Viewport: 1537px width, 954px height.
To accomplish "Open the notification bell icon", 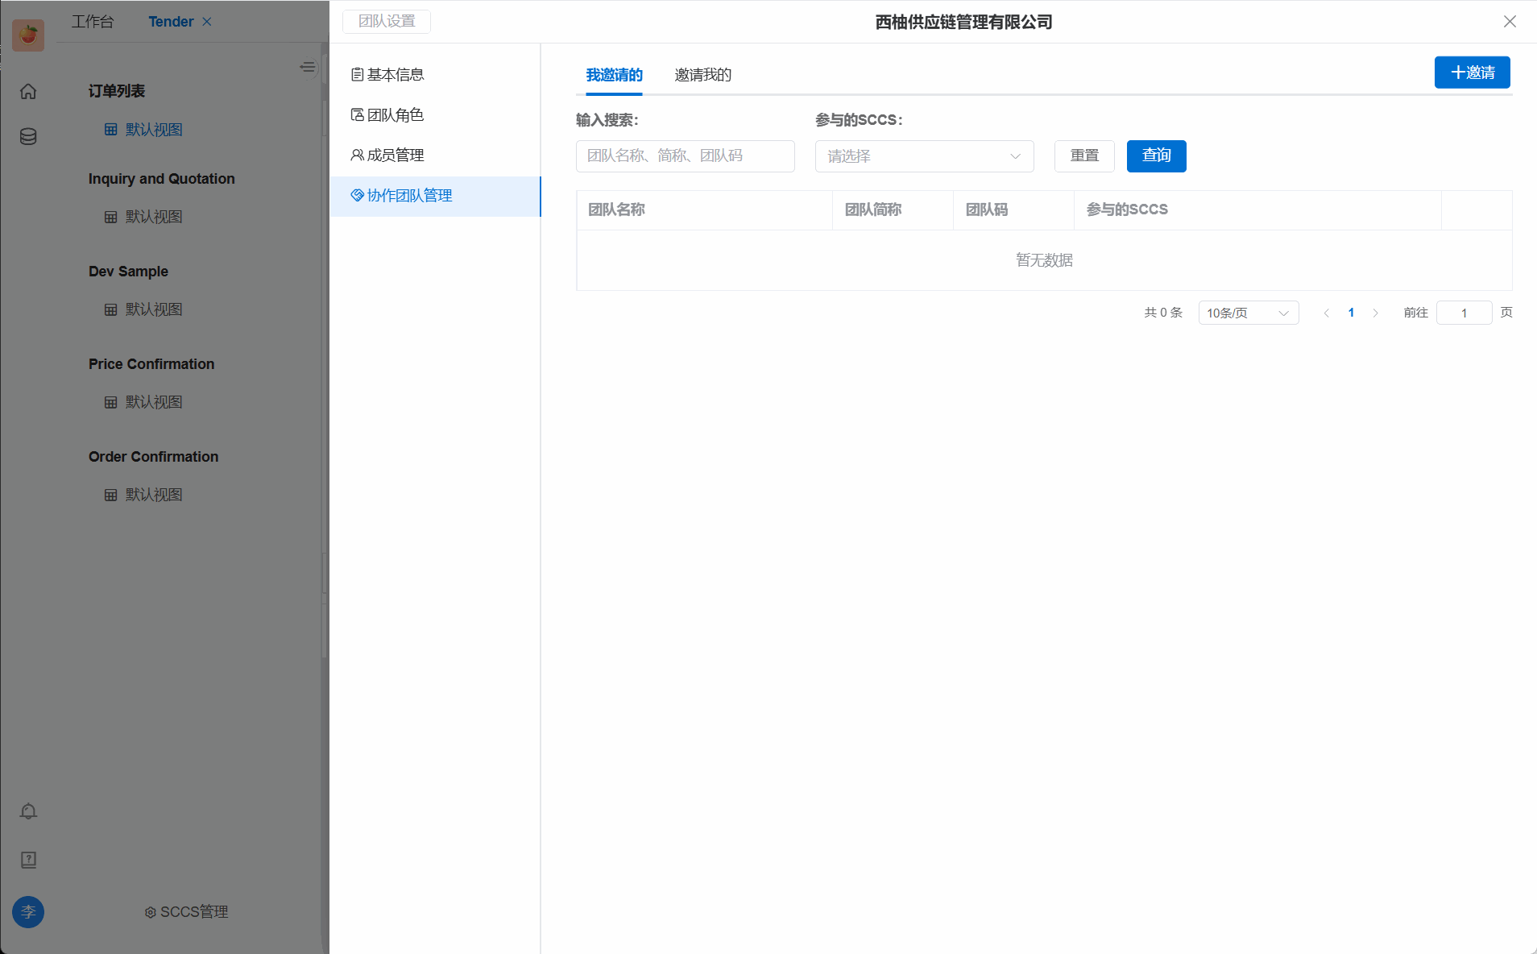I will click(28, 811).
